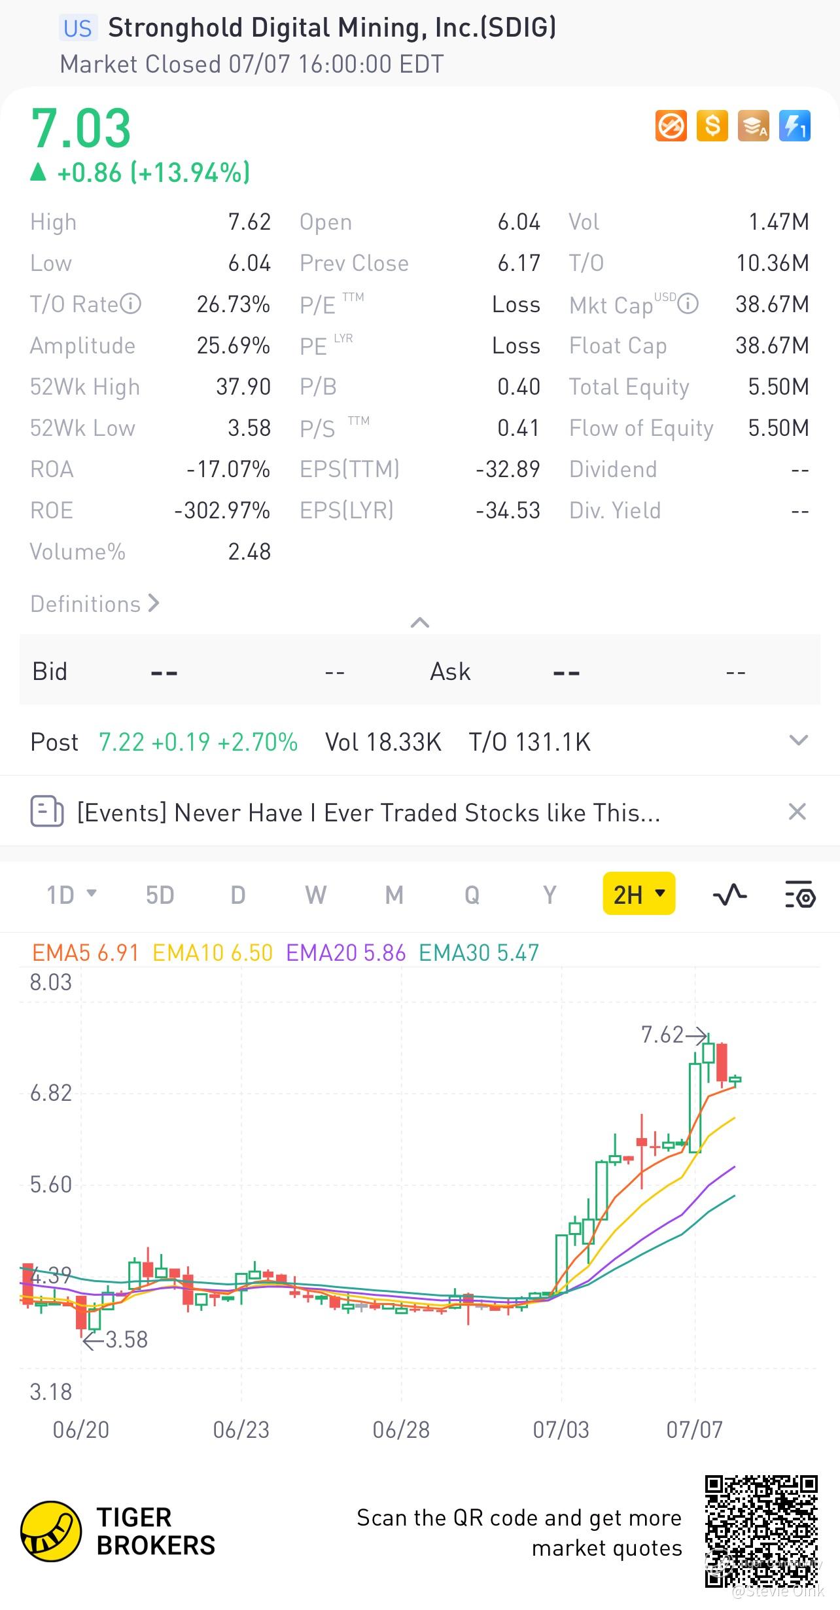The height and width of the screenshot is (1610, 840).
Task: Tap the blue lightning bolt badge
Action: pos(794,126)
